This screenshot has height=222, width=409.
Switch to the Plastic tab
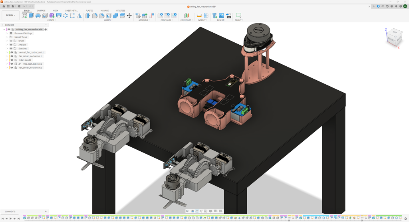[x=89, y=11]
